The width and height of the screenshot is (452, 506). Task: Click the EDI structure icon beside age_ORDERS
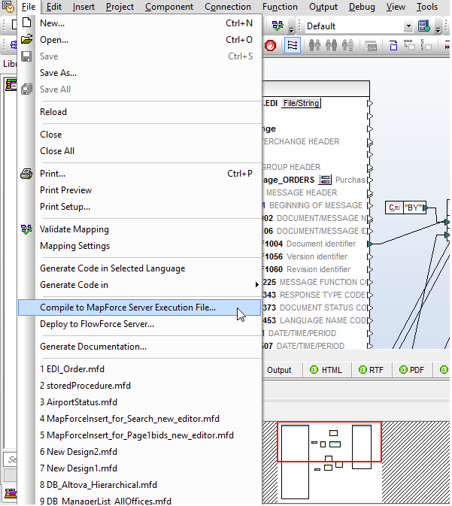(x=325, y=180)
